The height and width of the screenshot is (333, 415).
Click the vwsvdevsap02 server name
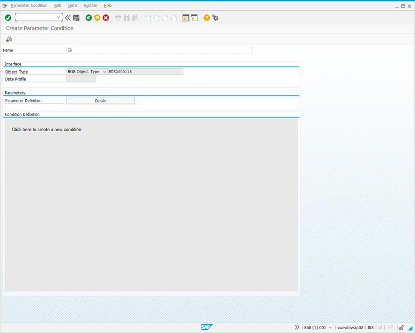[350, 327]
